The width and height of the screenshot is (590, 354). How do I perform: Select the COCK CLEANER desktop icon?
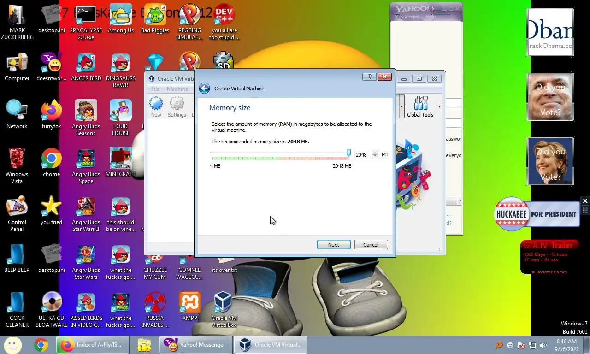17,310
